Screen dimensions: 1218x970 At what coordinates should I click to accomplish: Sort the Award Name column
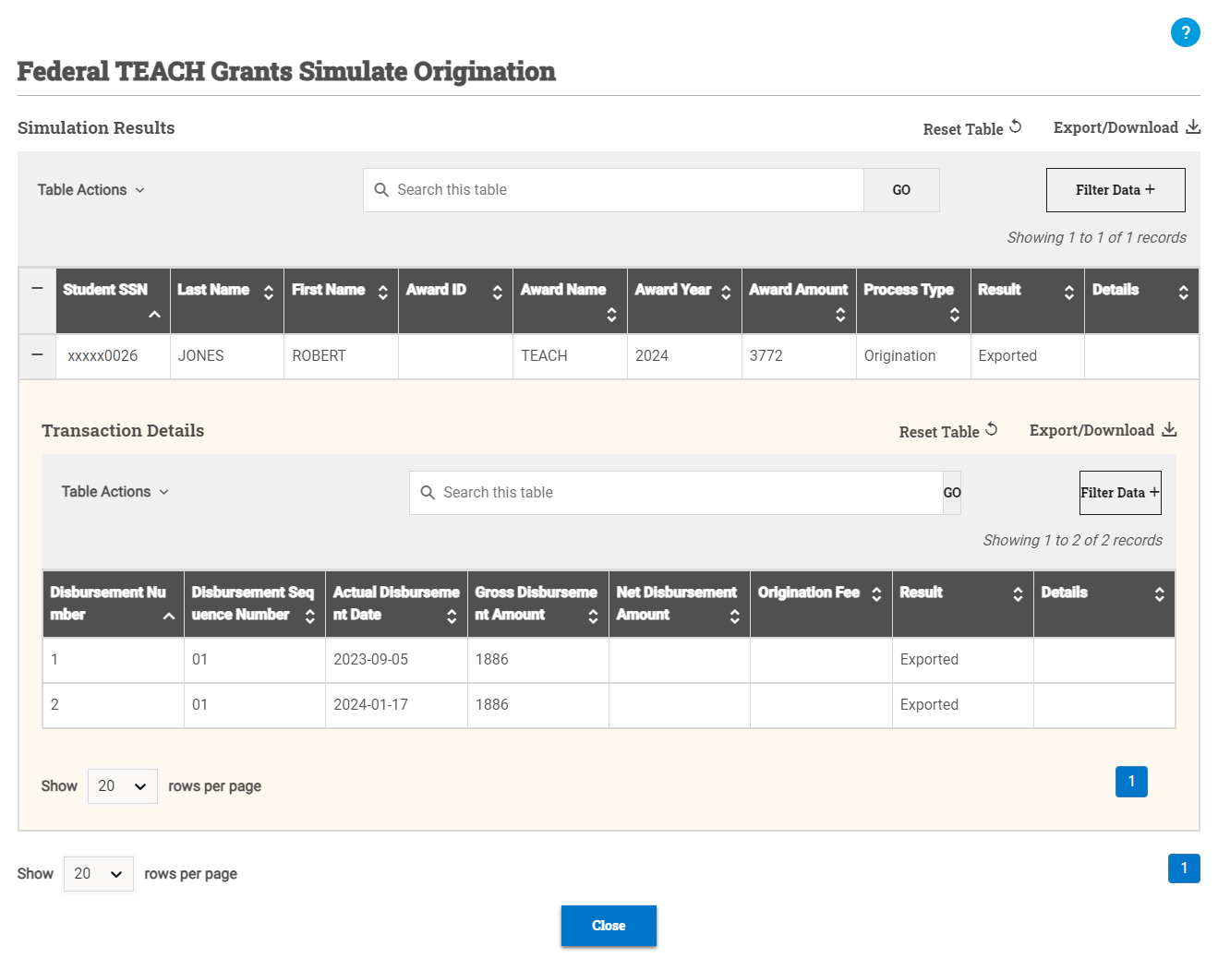pyautogui.click(x=611, y=315)
